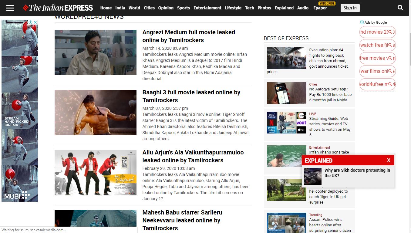
Task: Open the Epaper link
Action: click(320, 8)
